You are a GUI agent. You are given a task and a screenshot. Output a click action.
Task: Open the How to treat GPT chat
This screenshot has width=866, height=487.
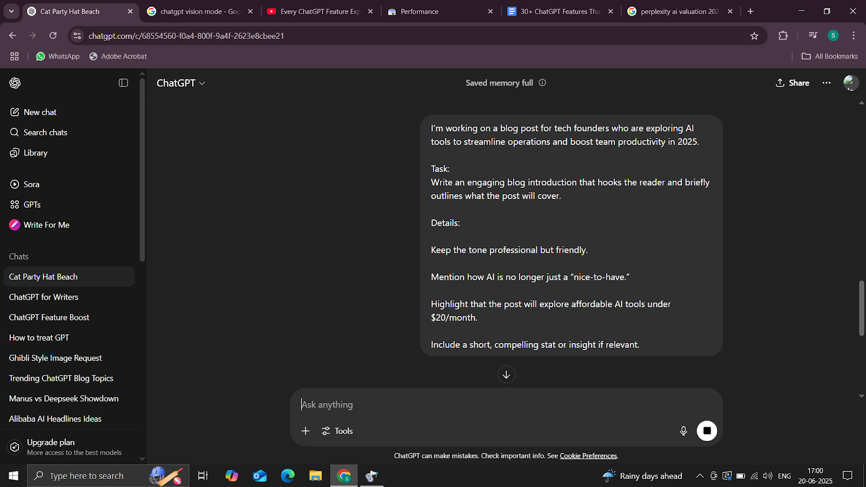point(69,338)
